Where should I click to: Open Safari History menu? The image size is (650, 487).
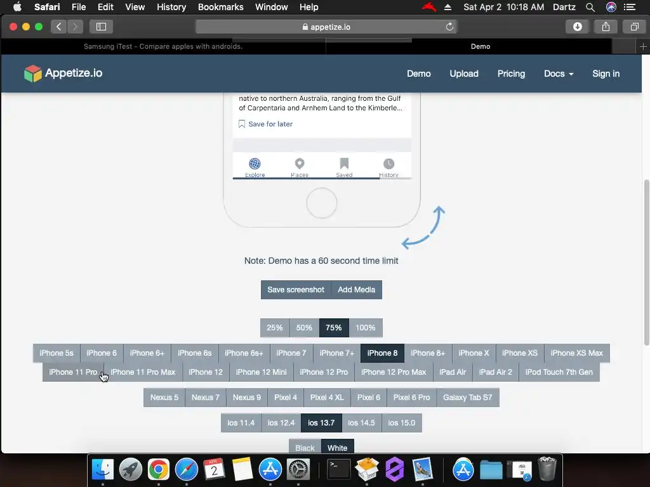171,7
